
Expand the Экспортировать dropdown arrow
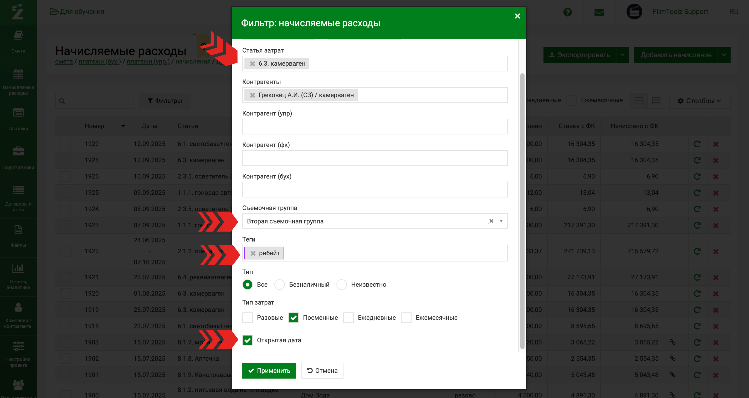(623, 55)
